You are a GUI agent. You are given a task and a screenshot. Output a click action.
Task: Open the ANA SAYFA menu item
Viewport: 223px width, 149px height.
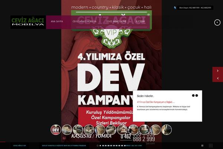pyautogui.click(x=57, y=21)
